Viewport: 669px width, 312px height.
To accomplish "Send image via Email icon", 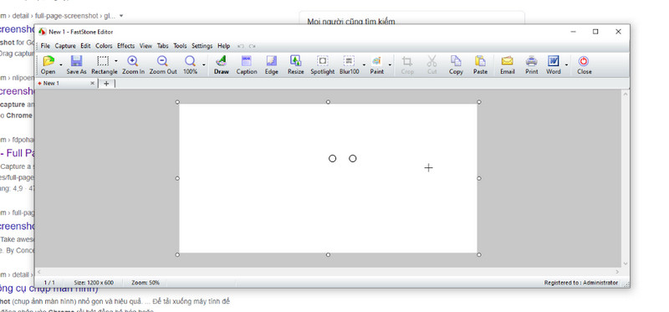I will pos(507,61).
